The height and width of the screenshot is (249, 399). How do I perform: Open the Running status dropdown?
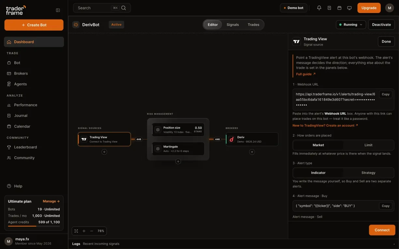tap(351, 24)
